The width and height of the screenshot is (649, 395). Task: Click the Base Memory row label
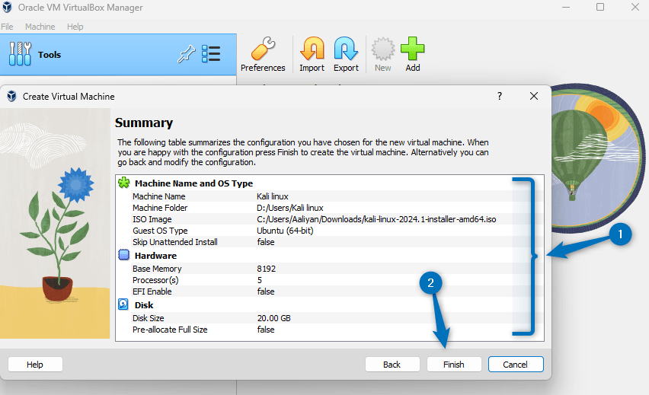157,269
